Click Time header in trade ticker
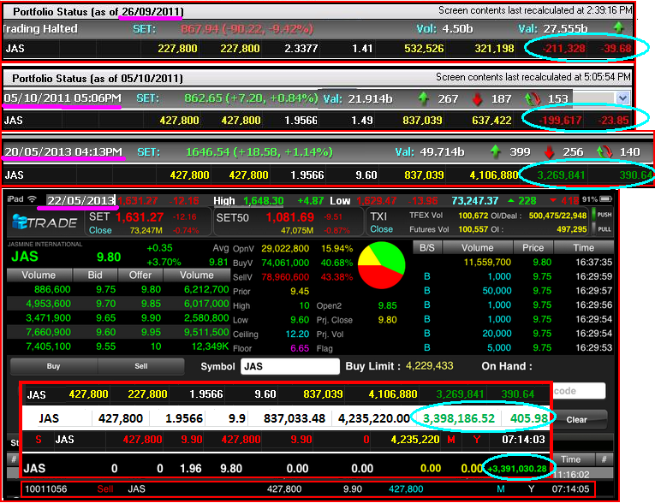The width and height of the screenshot is (655, 503). [584, 247]
